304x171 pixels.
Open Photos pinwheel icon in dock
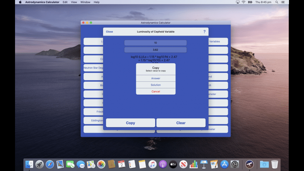click(101, 164)
